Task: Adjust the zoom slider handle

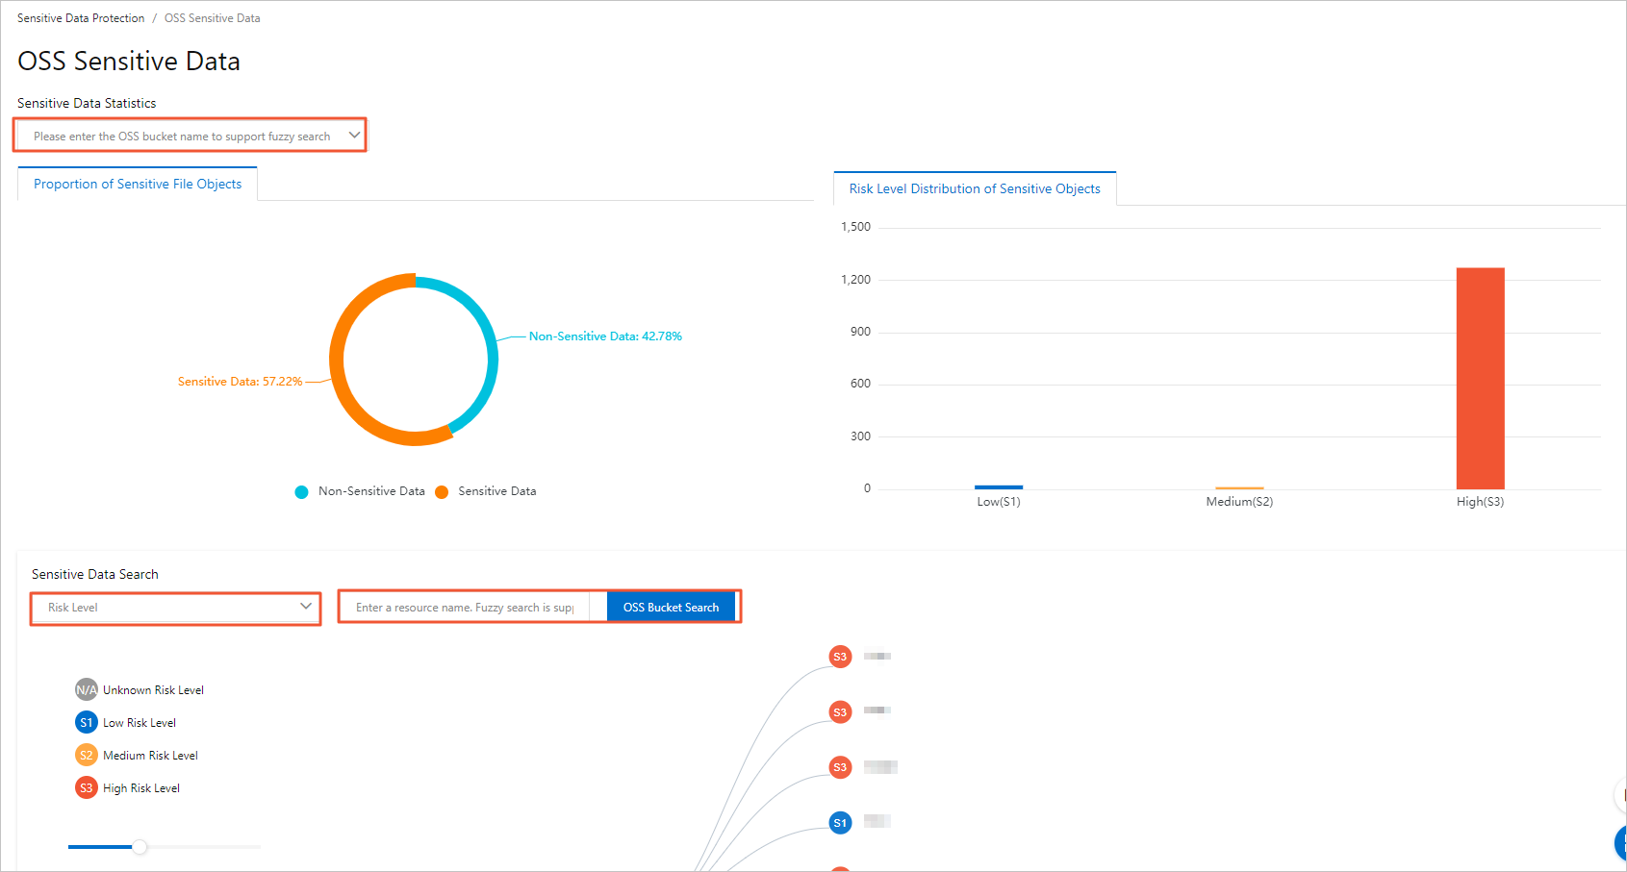Action: tap(140, 847)
